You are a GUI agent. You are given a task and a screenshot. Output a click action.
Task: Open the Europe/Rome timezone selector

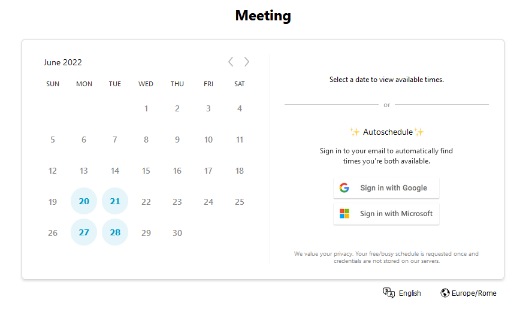(x=468, y=293)
